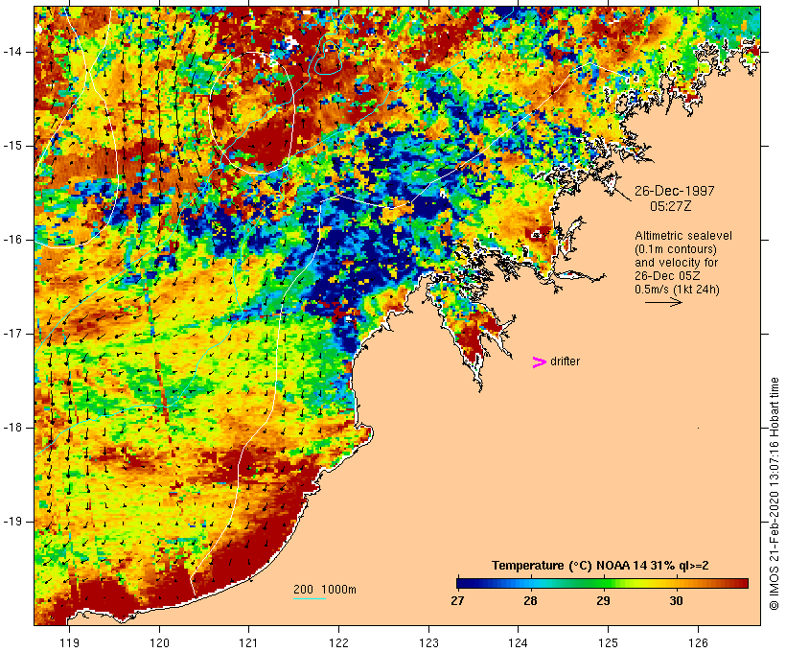Click the '123' longitude axis label
Image resolution: width=786 pixels, height=652 pixels.
pos(428,642)
